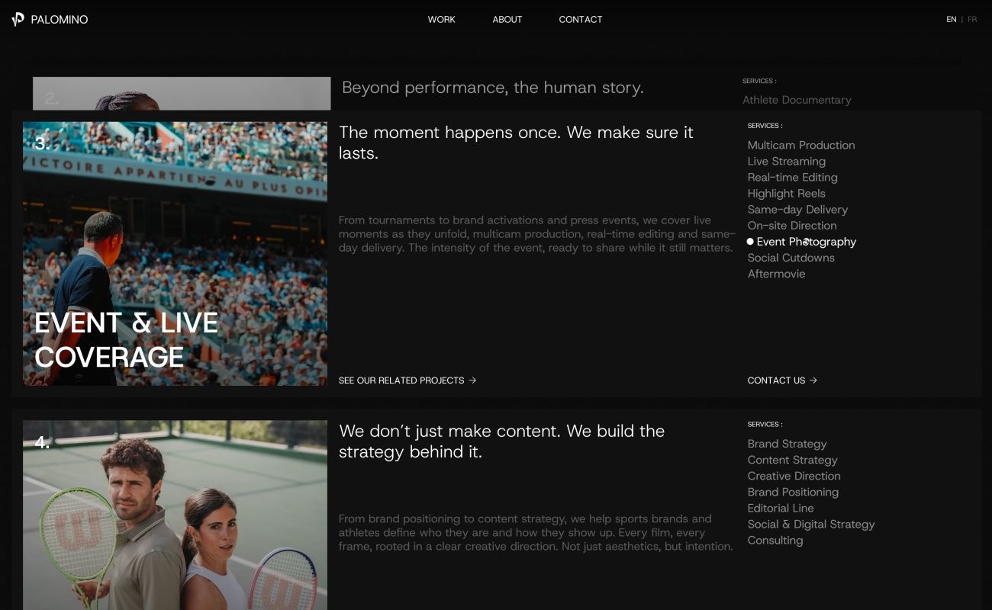Image resolution: width=992 pixels, height=610 pixels.
Task: Open the Event & Live Coverage image
Action: click(x=175, y=254)
